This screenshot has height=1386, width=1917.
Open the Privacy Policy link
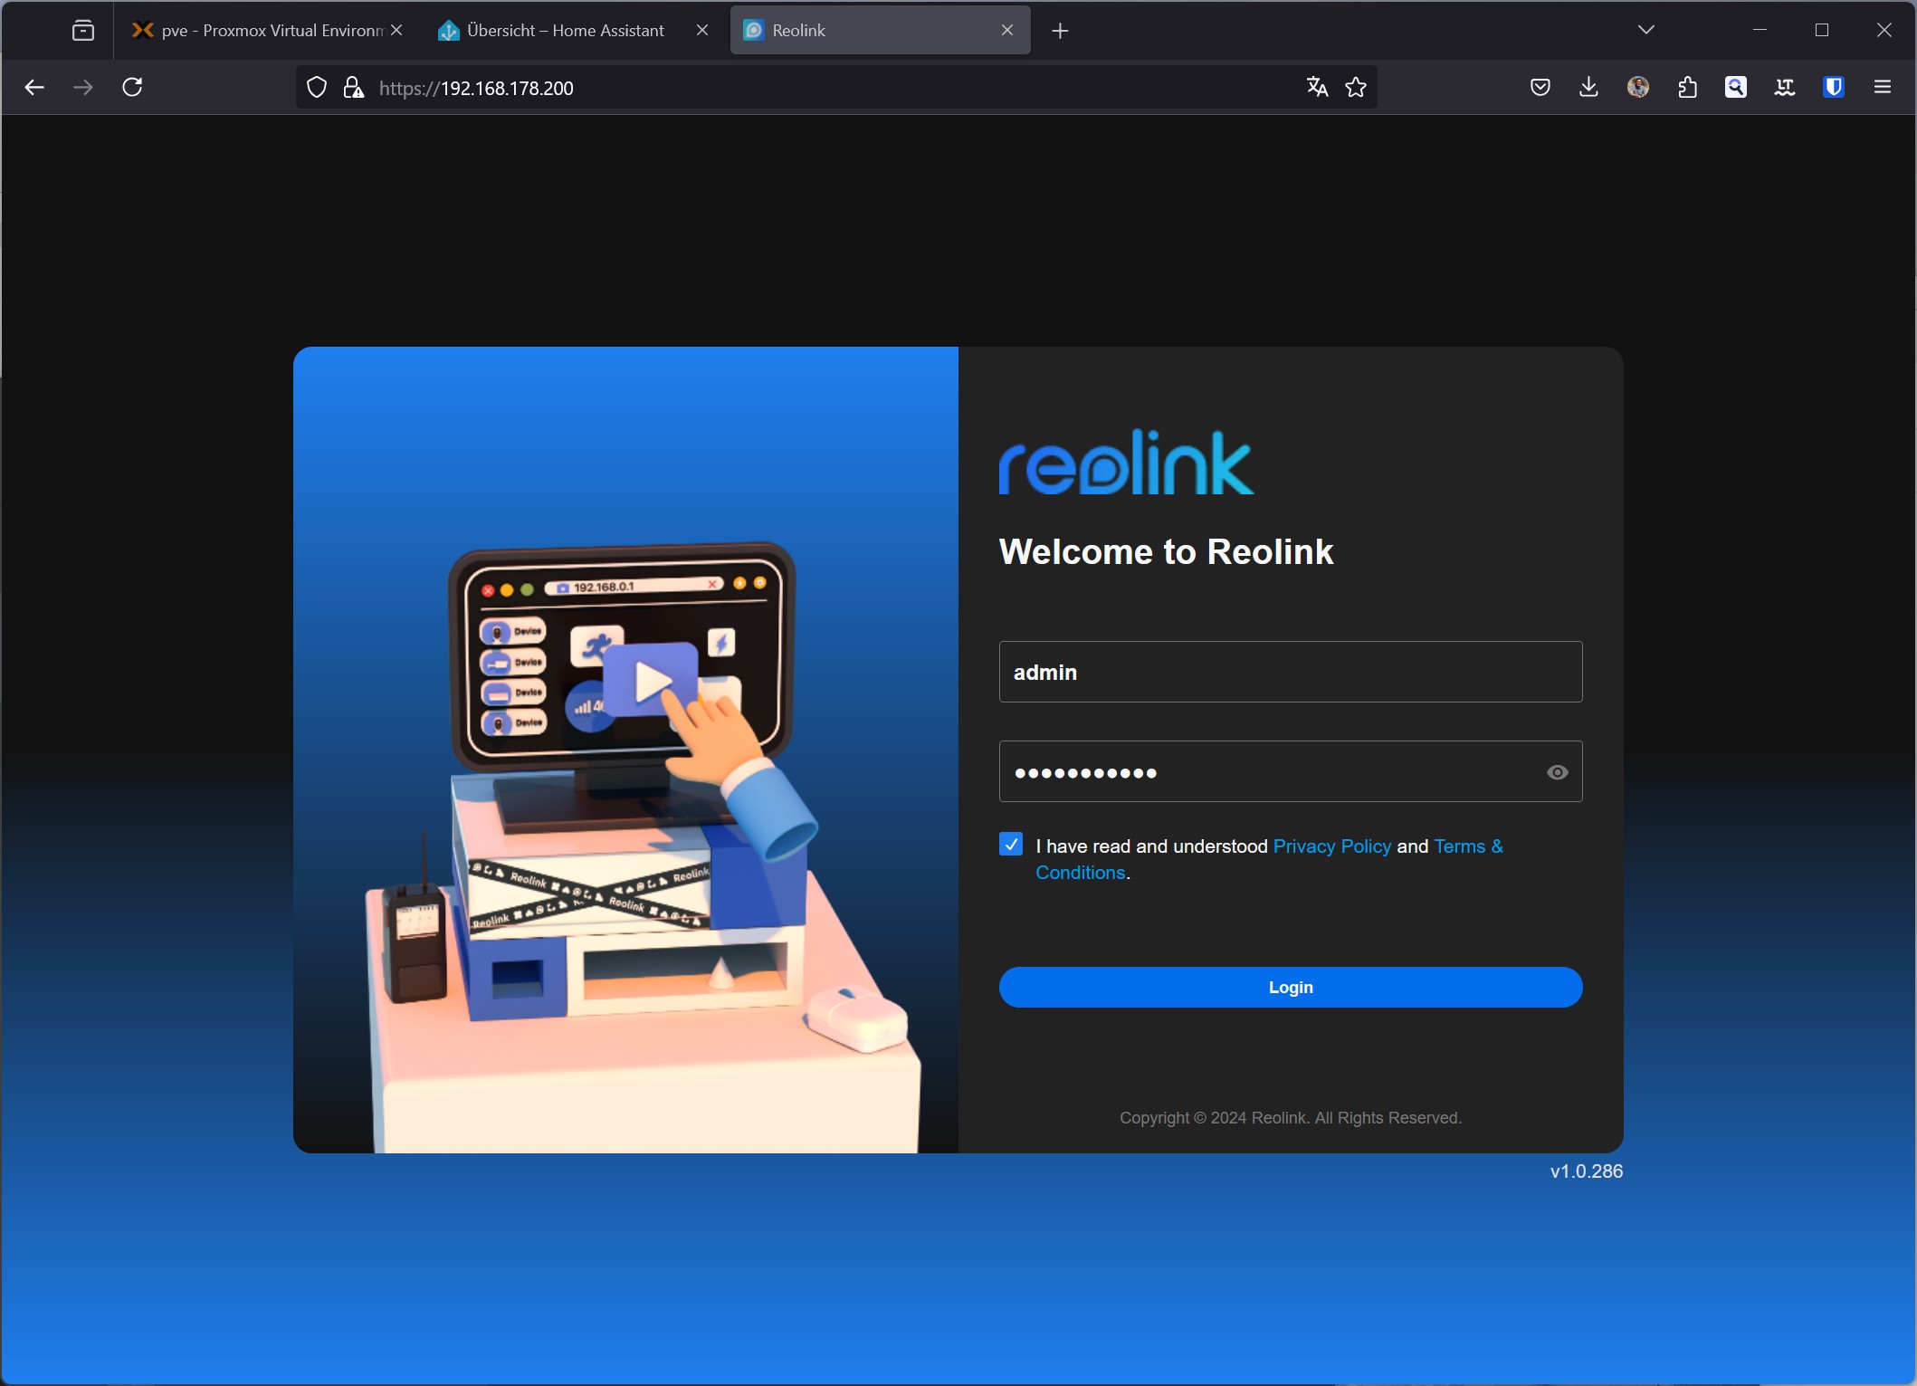(x=1331, y=846)
